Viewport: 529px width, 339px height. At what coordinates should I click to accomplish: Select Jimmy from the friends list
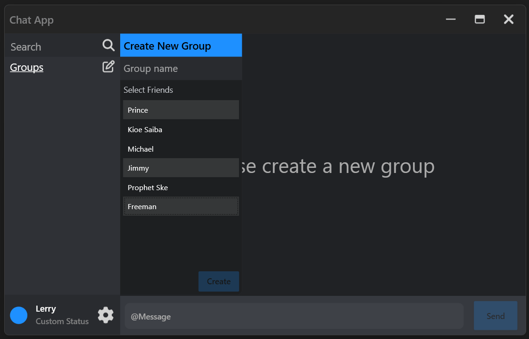pyautogui.click(x=181, y=167)
